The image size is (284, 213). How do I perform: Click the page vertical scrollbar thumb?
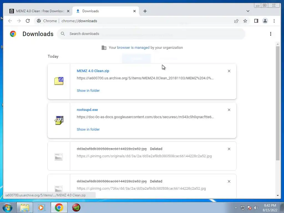coord(278,103)
